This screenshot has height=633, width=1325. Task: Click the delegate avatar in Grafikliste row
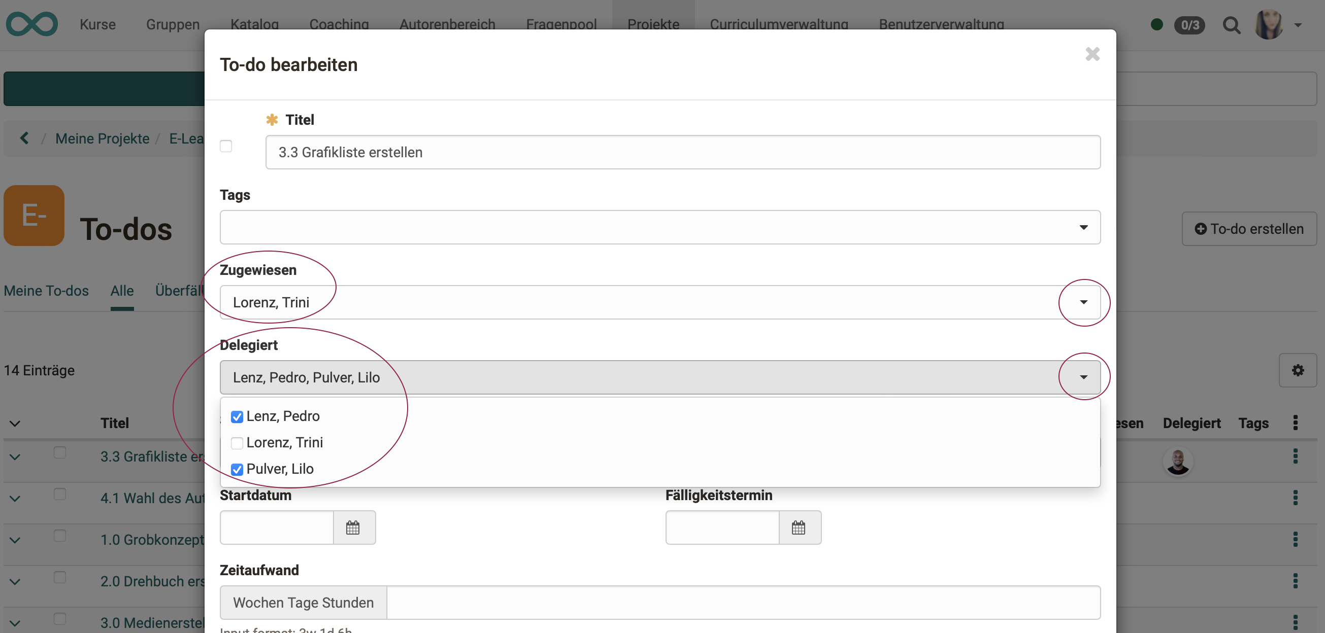1177,461
